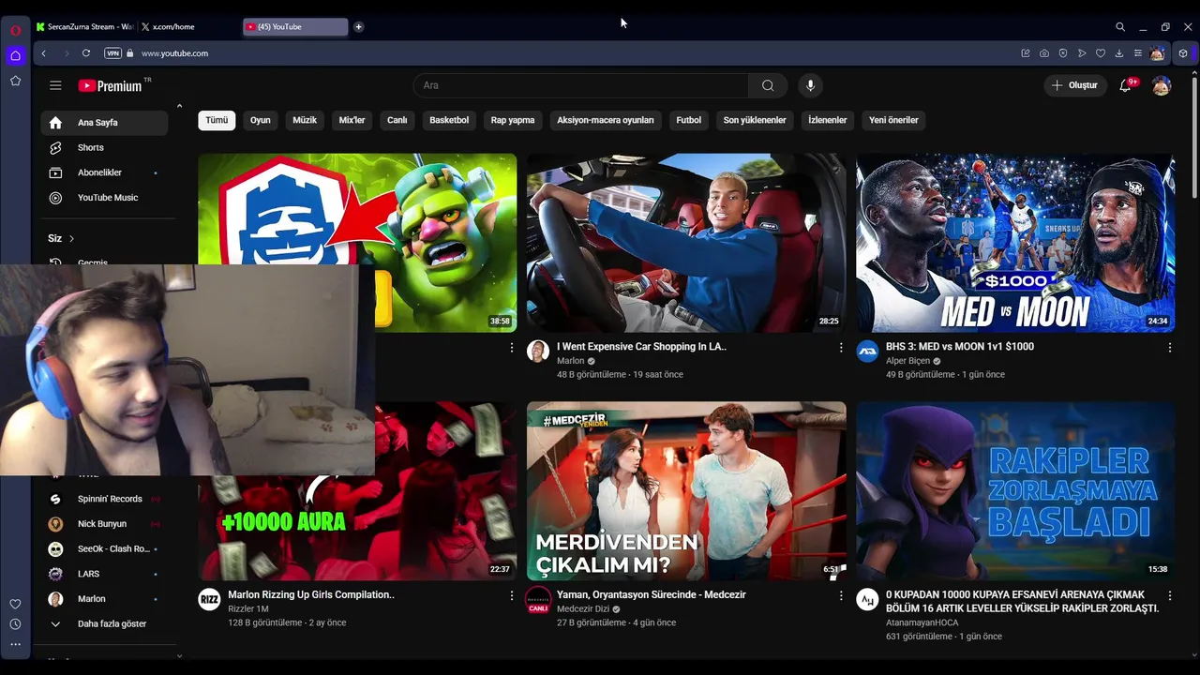Screen dimensions: 1200x675
Task: Open options for I Went Expensive Car Shopping video
Action: 840,347
